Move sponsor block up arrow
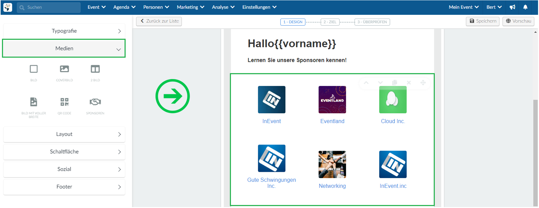This screenshot has height=208, width=539. [366, 83]
